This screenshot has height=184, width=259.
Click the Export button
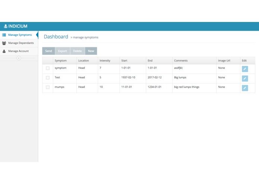coord(63,51)
